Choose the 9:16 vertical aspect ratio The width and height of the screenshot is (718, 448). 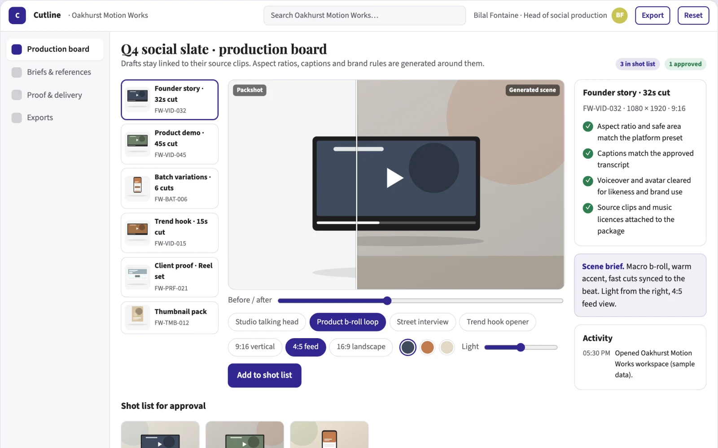[x=255, y=347]
